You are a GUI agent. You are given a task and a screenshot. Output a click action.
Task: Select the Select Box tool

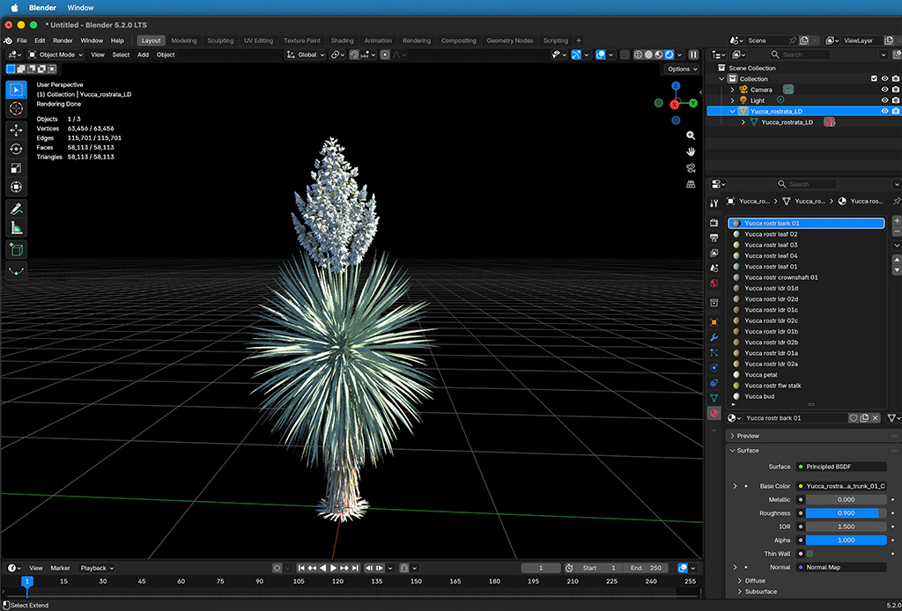[x=16, y=90]
